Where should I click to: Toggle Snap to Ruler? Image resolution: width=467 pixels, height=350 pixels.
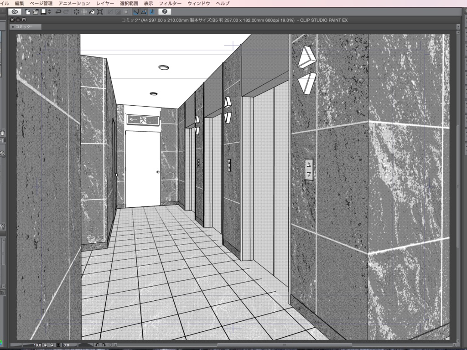pyautogui.click(x=136, y=11)
